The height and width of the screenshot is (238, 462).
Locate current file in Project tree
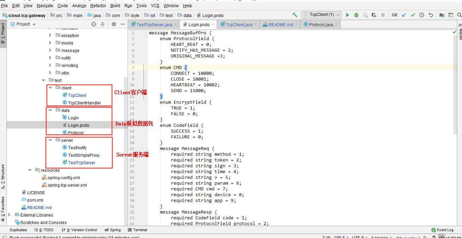tap(94, 24)
